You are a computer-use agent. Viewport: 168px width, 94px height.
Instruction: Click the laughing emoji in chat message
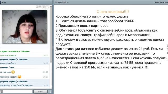[13, 72]
